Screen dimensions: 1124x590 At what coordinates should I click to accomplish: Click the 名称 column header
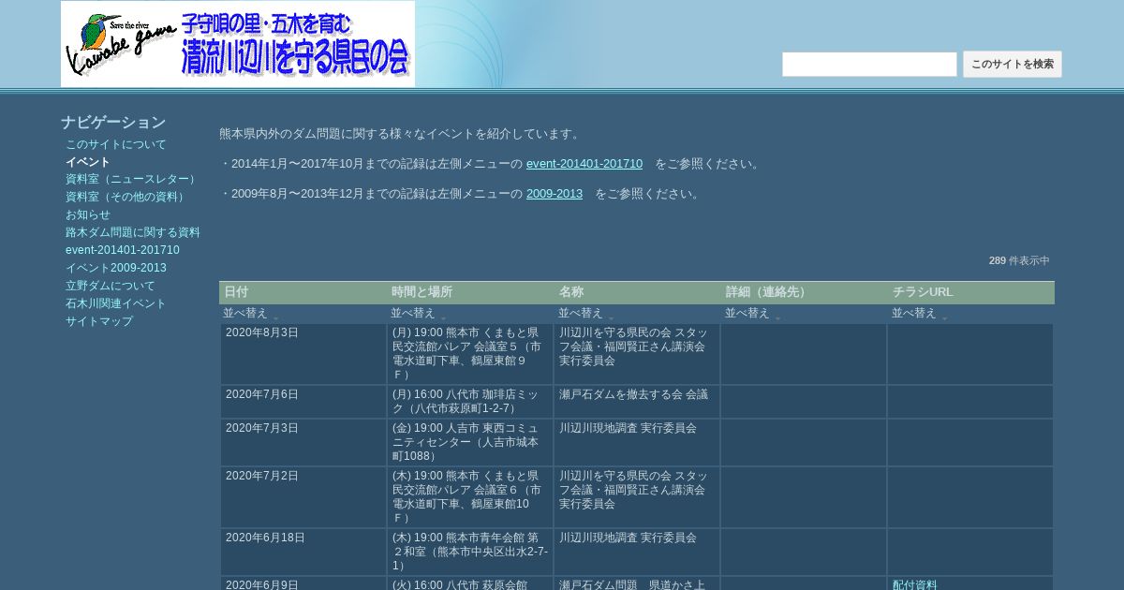637,292
